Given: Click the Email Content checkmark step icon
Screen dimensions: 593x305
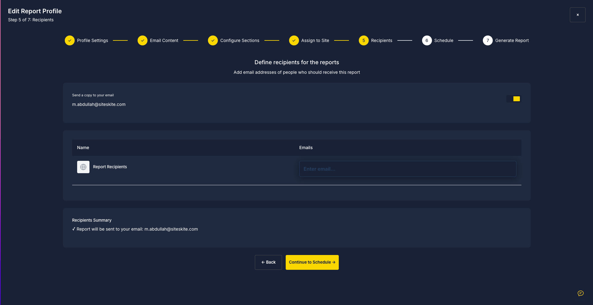Looking at the screenshot, I should point(143,40).
